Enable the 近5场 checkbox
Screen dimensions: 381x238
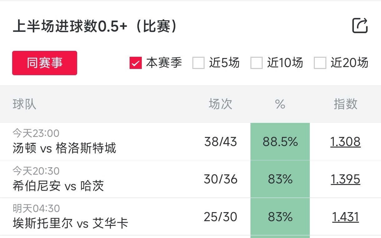coord(198,63)
